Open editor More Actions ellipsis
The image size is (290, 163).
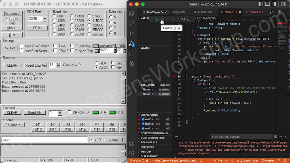[285, 12]
